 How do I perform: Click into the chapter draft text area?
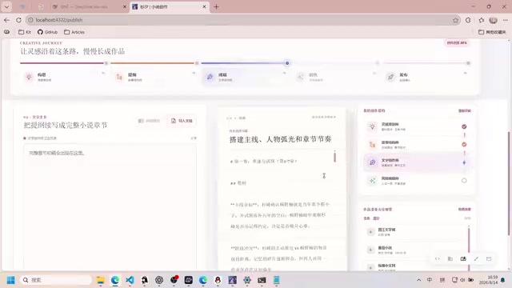pyautogui.click(x=110, y=207)
